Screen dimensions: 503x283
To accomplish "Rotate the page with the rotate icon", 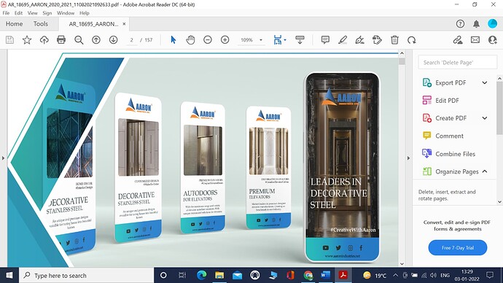I will 412,40.
